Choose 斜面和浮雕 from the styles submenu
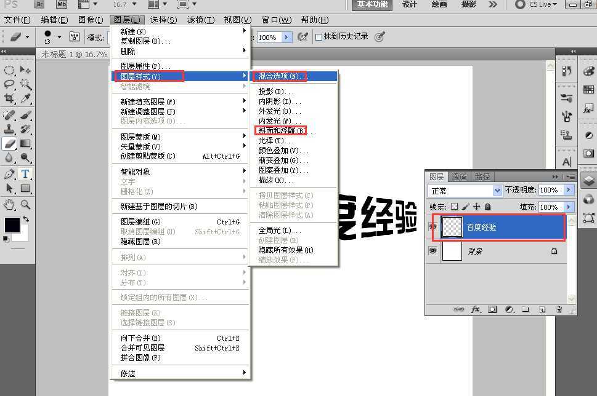 click(281, 130)
